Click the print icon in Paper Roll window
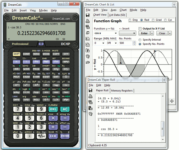This screenshot has width=179, height=150. click(x=90, y=96)
